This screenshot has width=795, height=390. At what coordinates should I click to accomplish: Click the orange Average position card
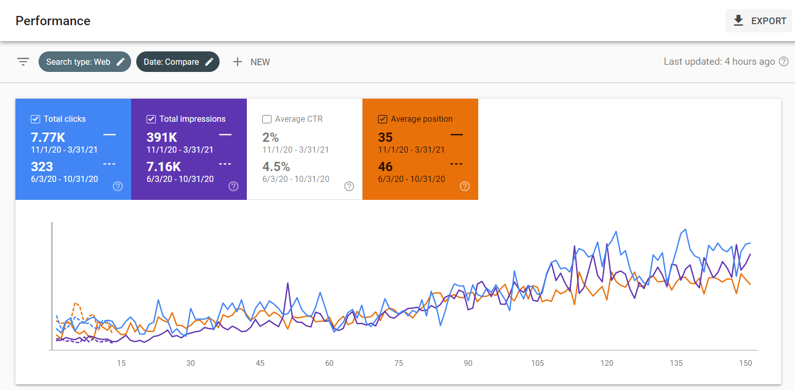(420, 149)
